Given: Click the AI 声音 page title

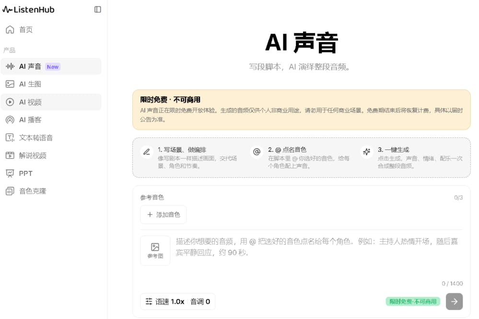Looking at the screenshot, I should click(302, 43).
